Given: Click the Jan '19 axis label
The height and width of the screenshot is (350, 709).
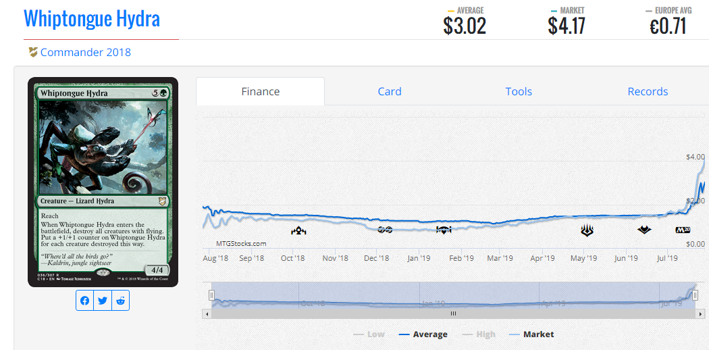Looking at the screenshot, I should [x=418, y=258].
